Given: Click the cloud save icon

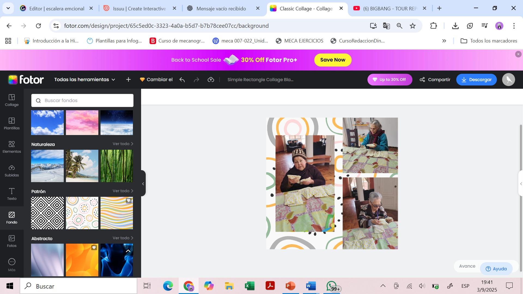Looking at the screenshot, I should tap(211, 80).
